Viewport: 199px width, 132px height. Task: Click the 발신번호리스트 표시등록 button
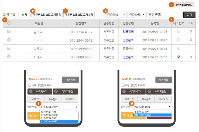pyautogui.click(x=46, y=14)
